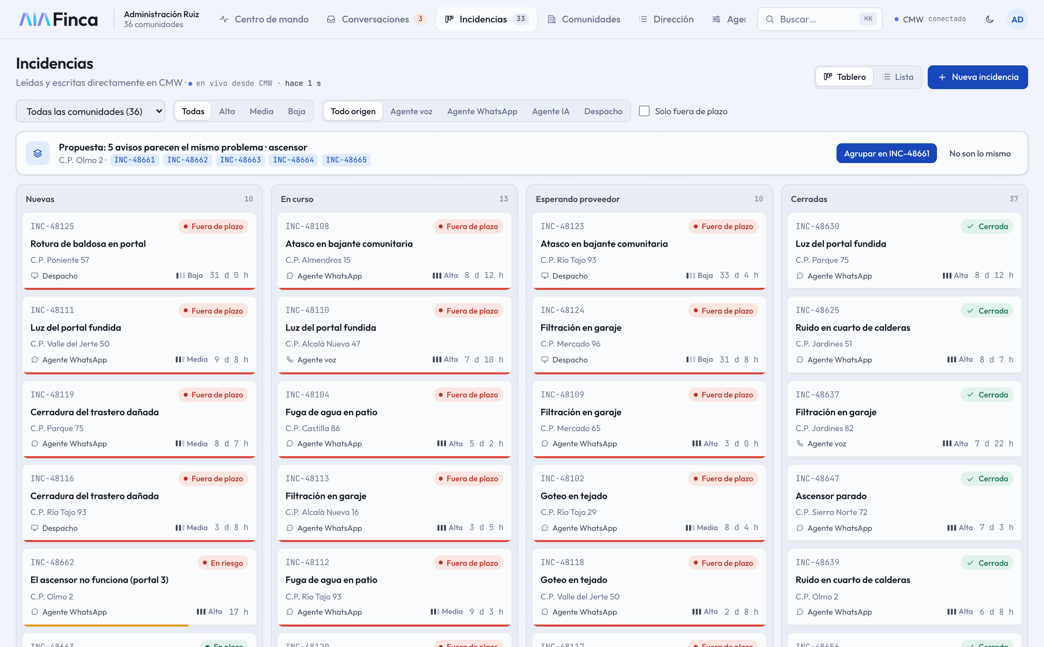Click Agrupar en INC-48661 button

point(886,153)
